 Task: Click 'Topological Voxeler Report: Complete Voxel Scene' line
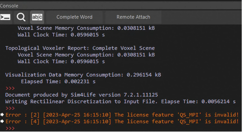coord(80,48)
